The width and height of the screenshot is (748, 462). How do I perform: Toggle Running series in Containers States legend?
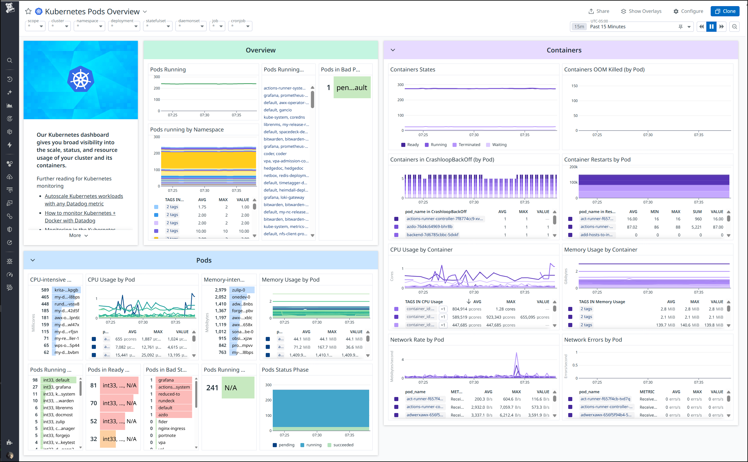pos(436,145)
